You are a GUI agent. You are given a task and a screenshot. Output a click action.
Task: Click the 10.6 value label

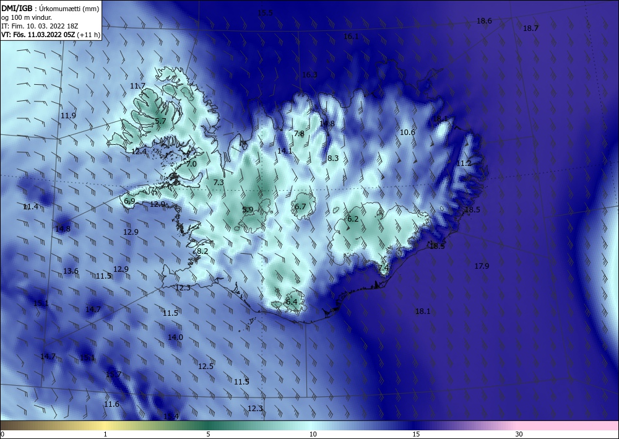click(x=407, y=133)
